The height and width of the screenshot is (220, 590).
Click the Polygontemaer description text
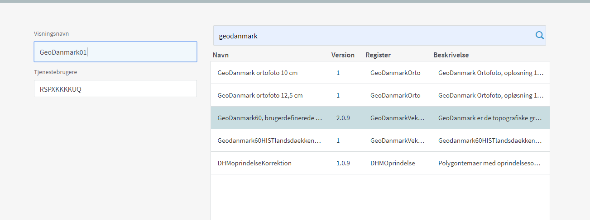490,163
